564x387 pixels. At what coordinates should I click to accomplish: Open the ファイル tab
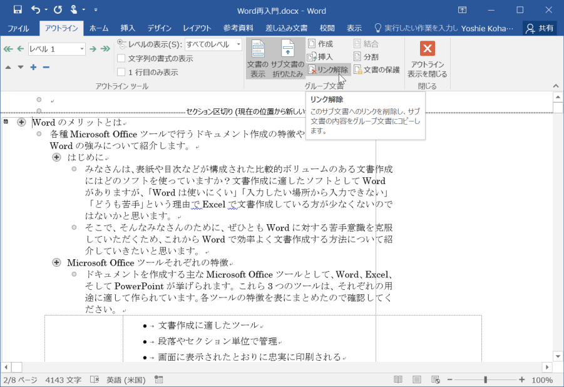coord(18,28)
